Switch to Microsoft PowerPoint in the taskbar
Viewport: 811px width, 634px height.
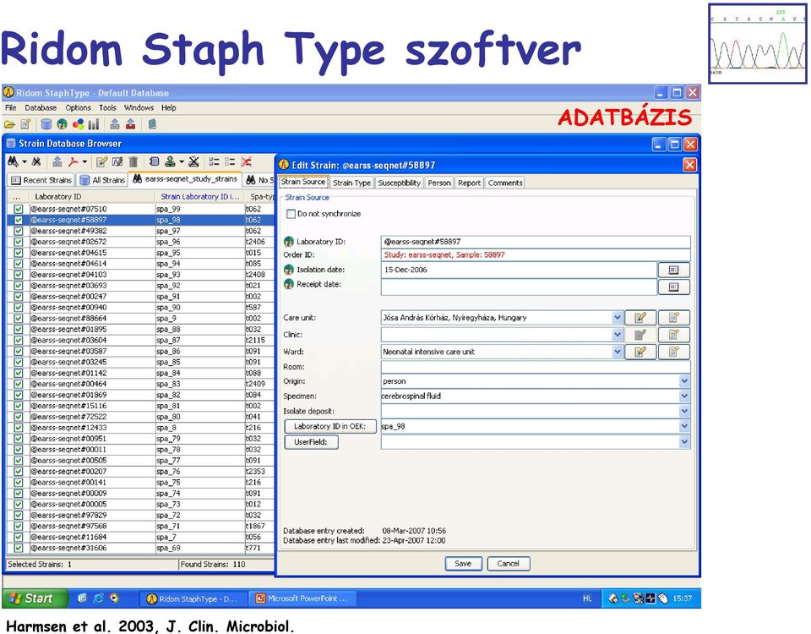[x=302, y=598]
